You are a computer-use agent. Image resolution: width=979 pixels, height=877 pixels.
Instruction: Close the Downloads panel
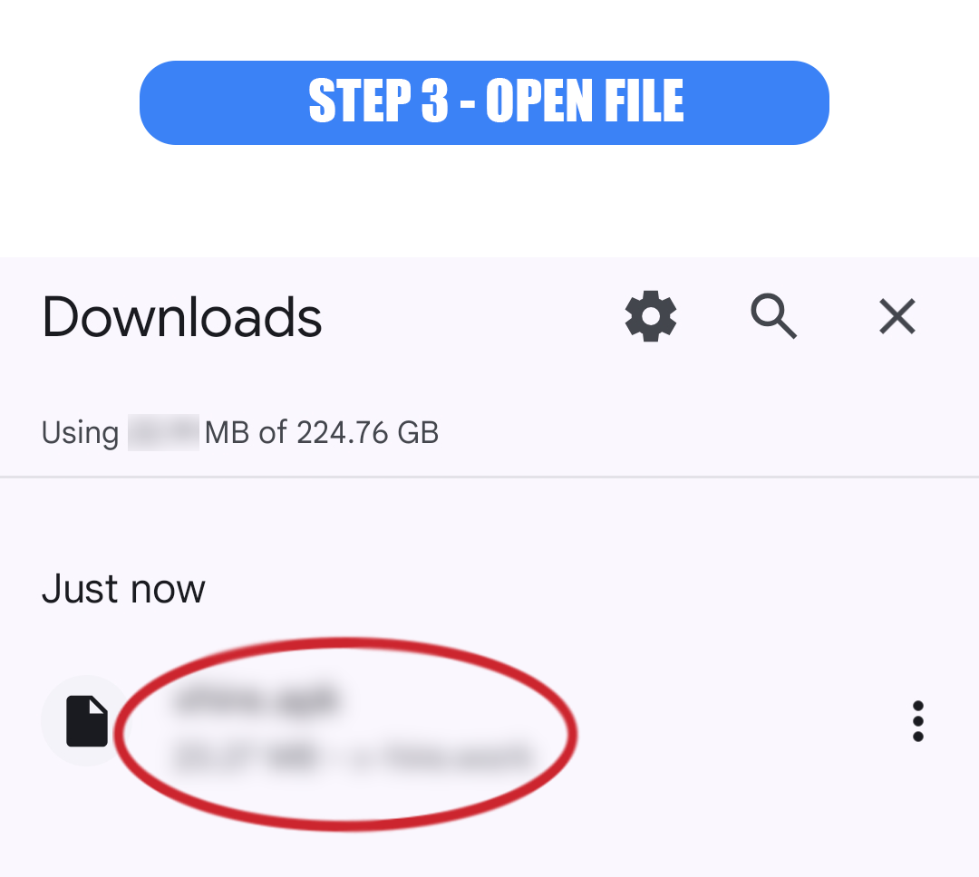click(897, 316)
